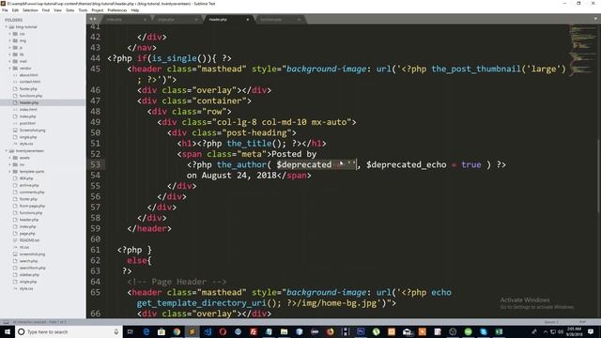
Task: Click the style.css file icon under blog-tutorial
Action: [x=15, y=144]
